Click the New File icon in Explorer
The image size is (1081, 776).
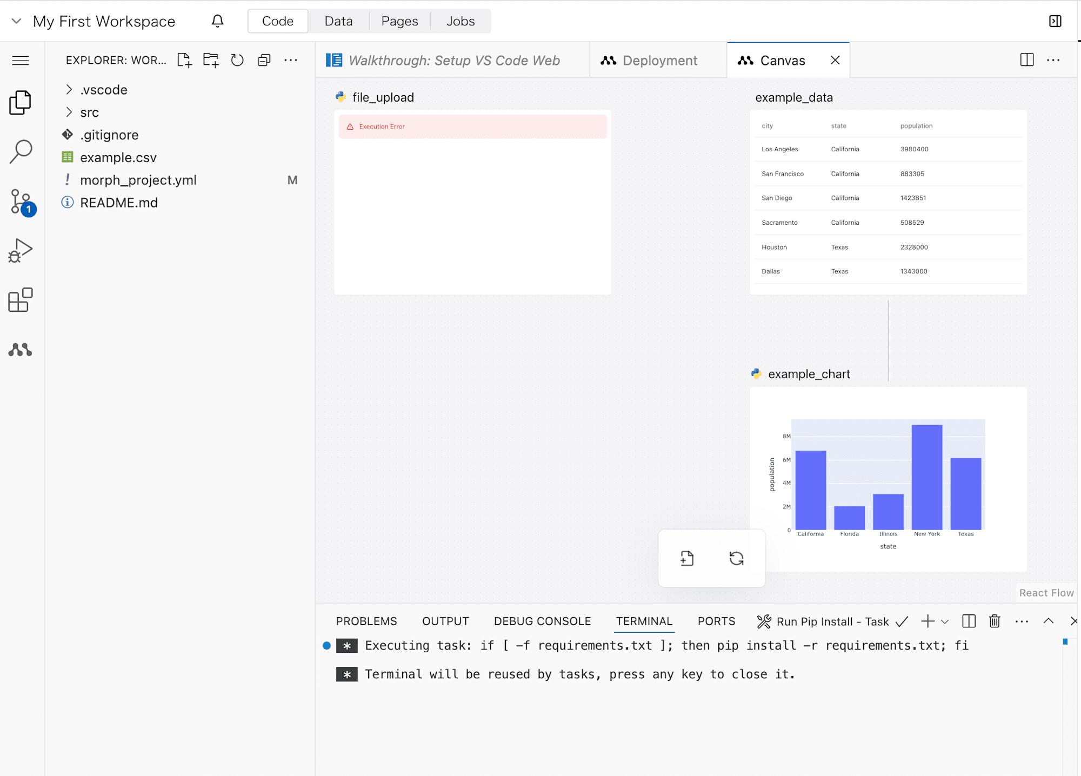[x=184, y=60]
